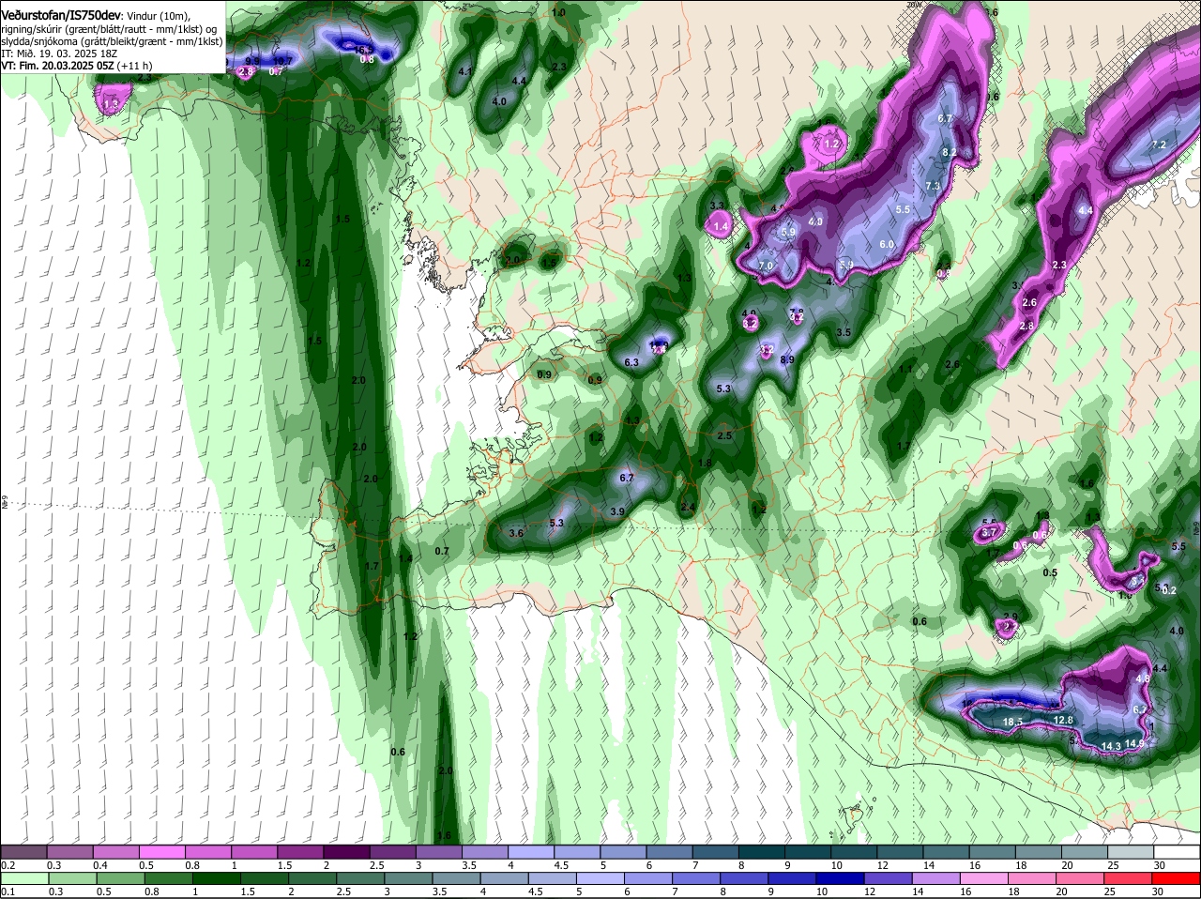Click the 2.9 value on the map
This screenshot has height=899, width=1201.
tap(1011, 617)
